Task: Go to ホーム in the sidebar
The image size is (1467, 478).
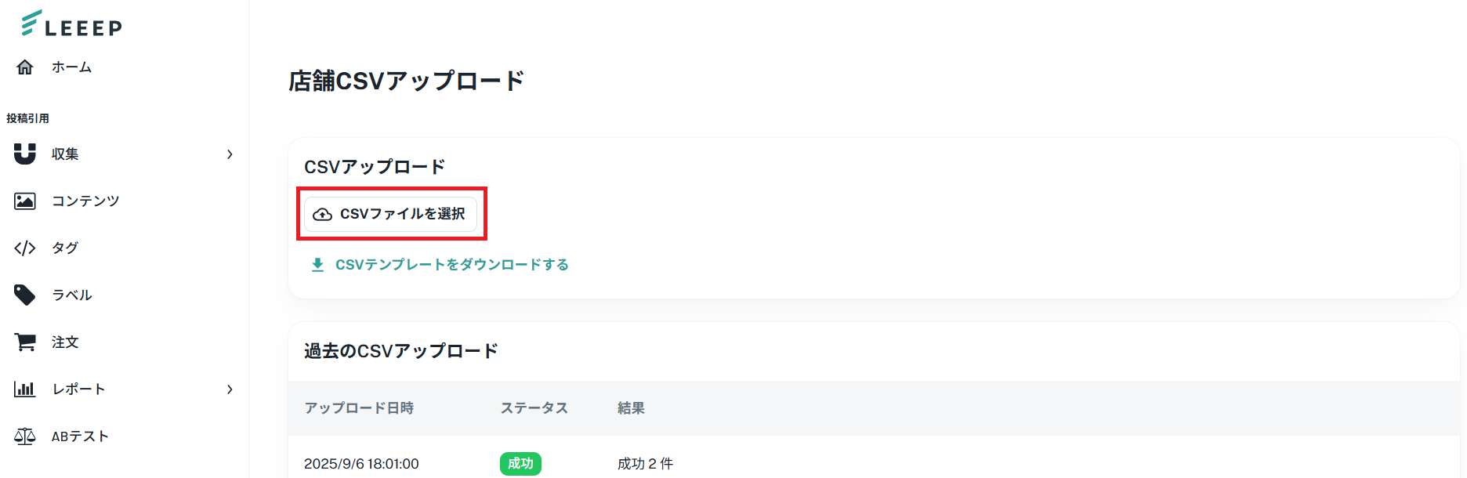Action: pyautogui.click(x=71, y=67)
